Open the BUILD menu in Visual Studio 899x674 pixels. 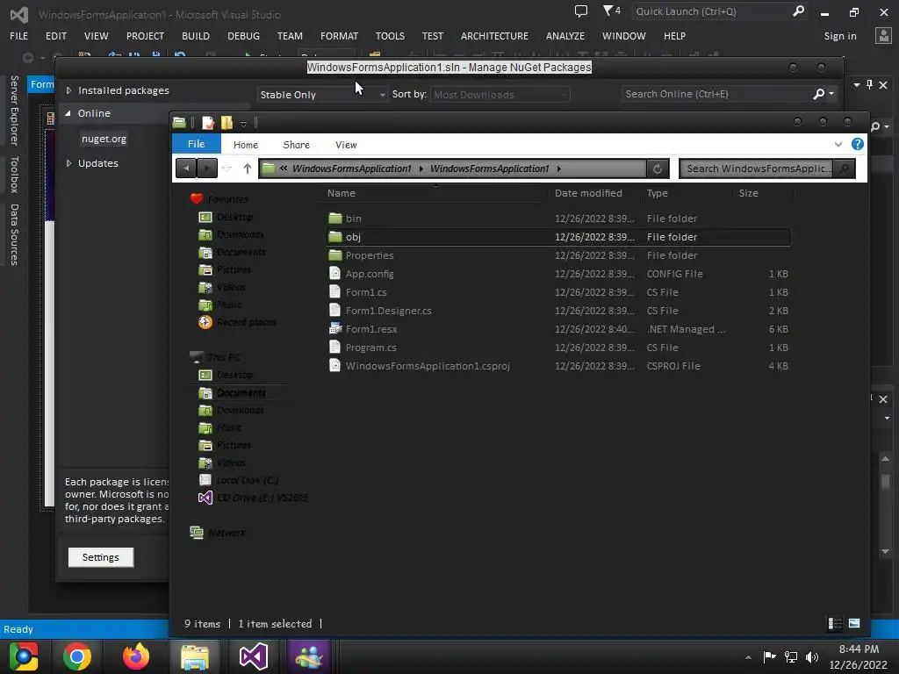[196, 35]
